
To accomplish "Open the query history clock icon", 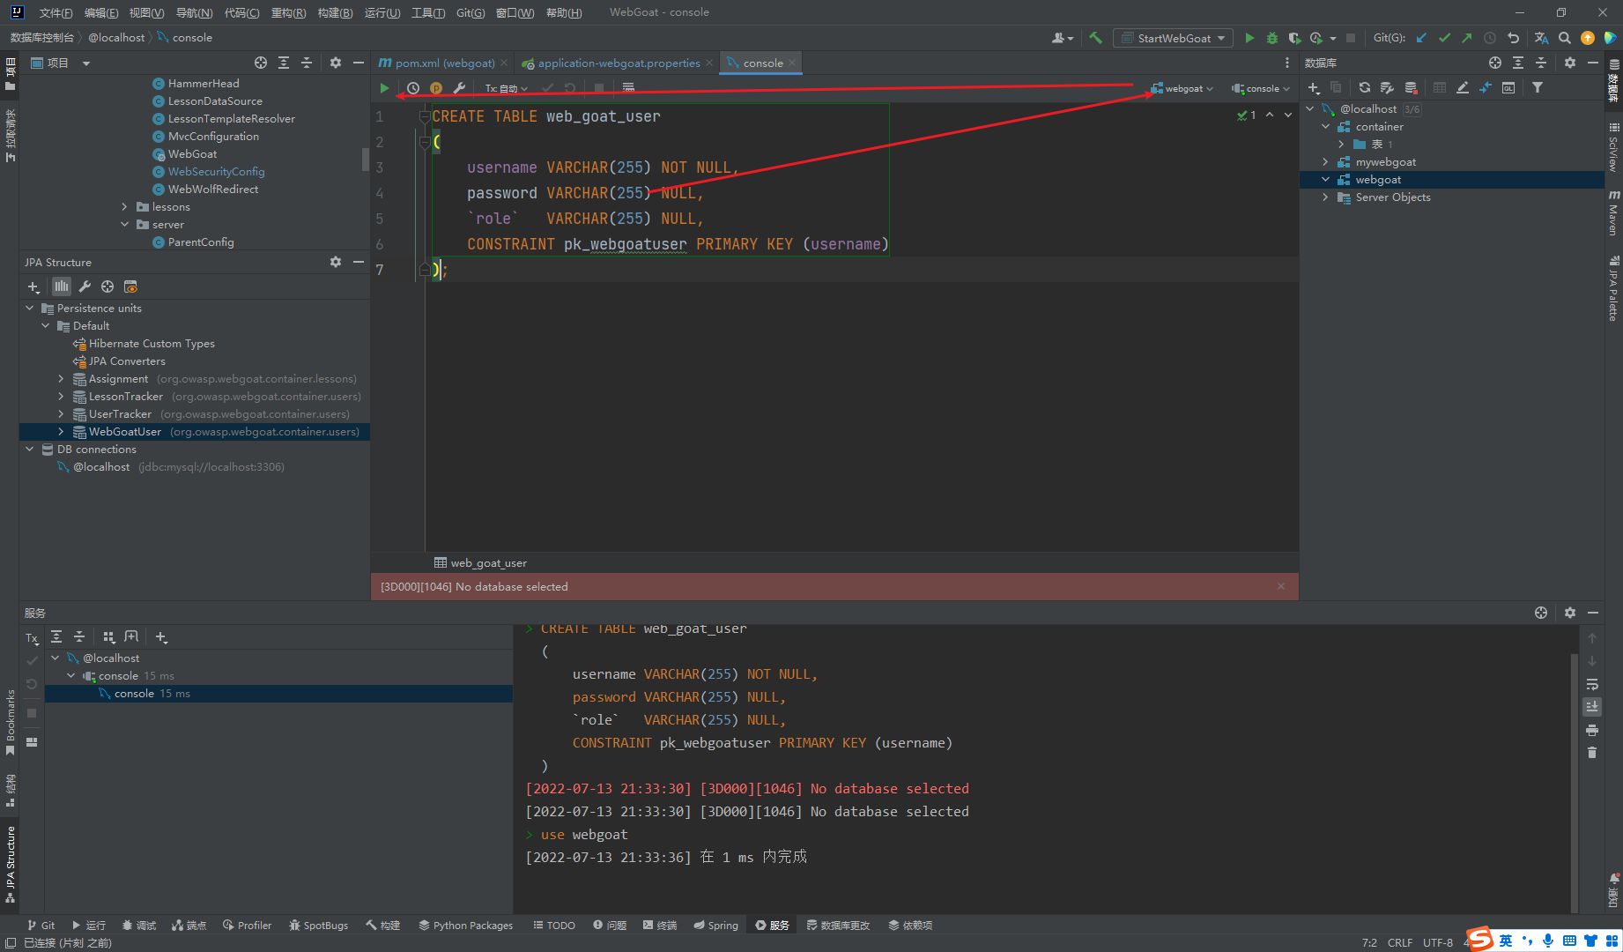I will pos(412,88).
